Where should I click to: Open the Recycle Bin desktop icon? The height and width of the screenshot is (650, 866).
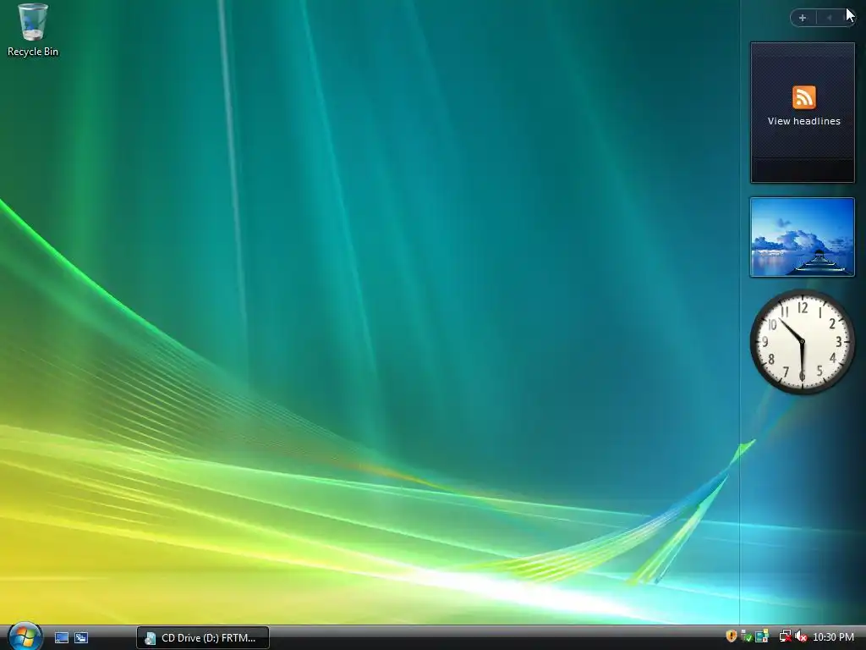coord(33,30)
